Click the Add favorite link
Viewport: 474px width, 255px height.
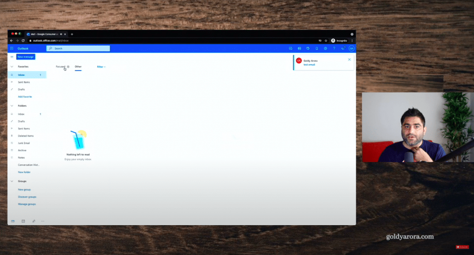click(x=25, y=96)
